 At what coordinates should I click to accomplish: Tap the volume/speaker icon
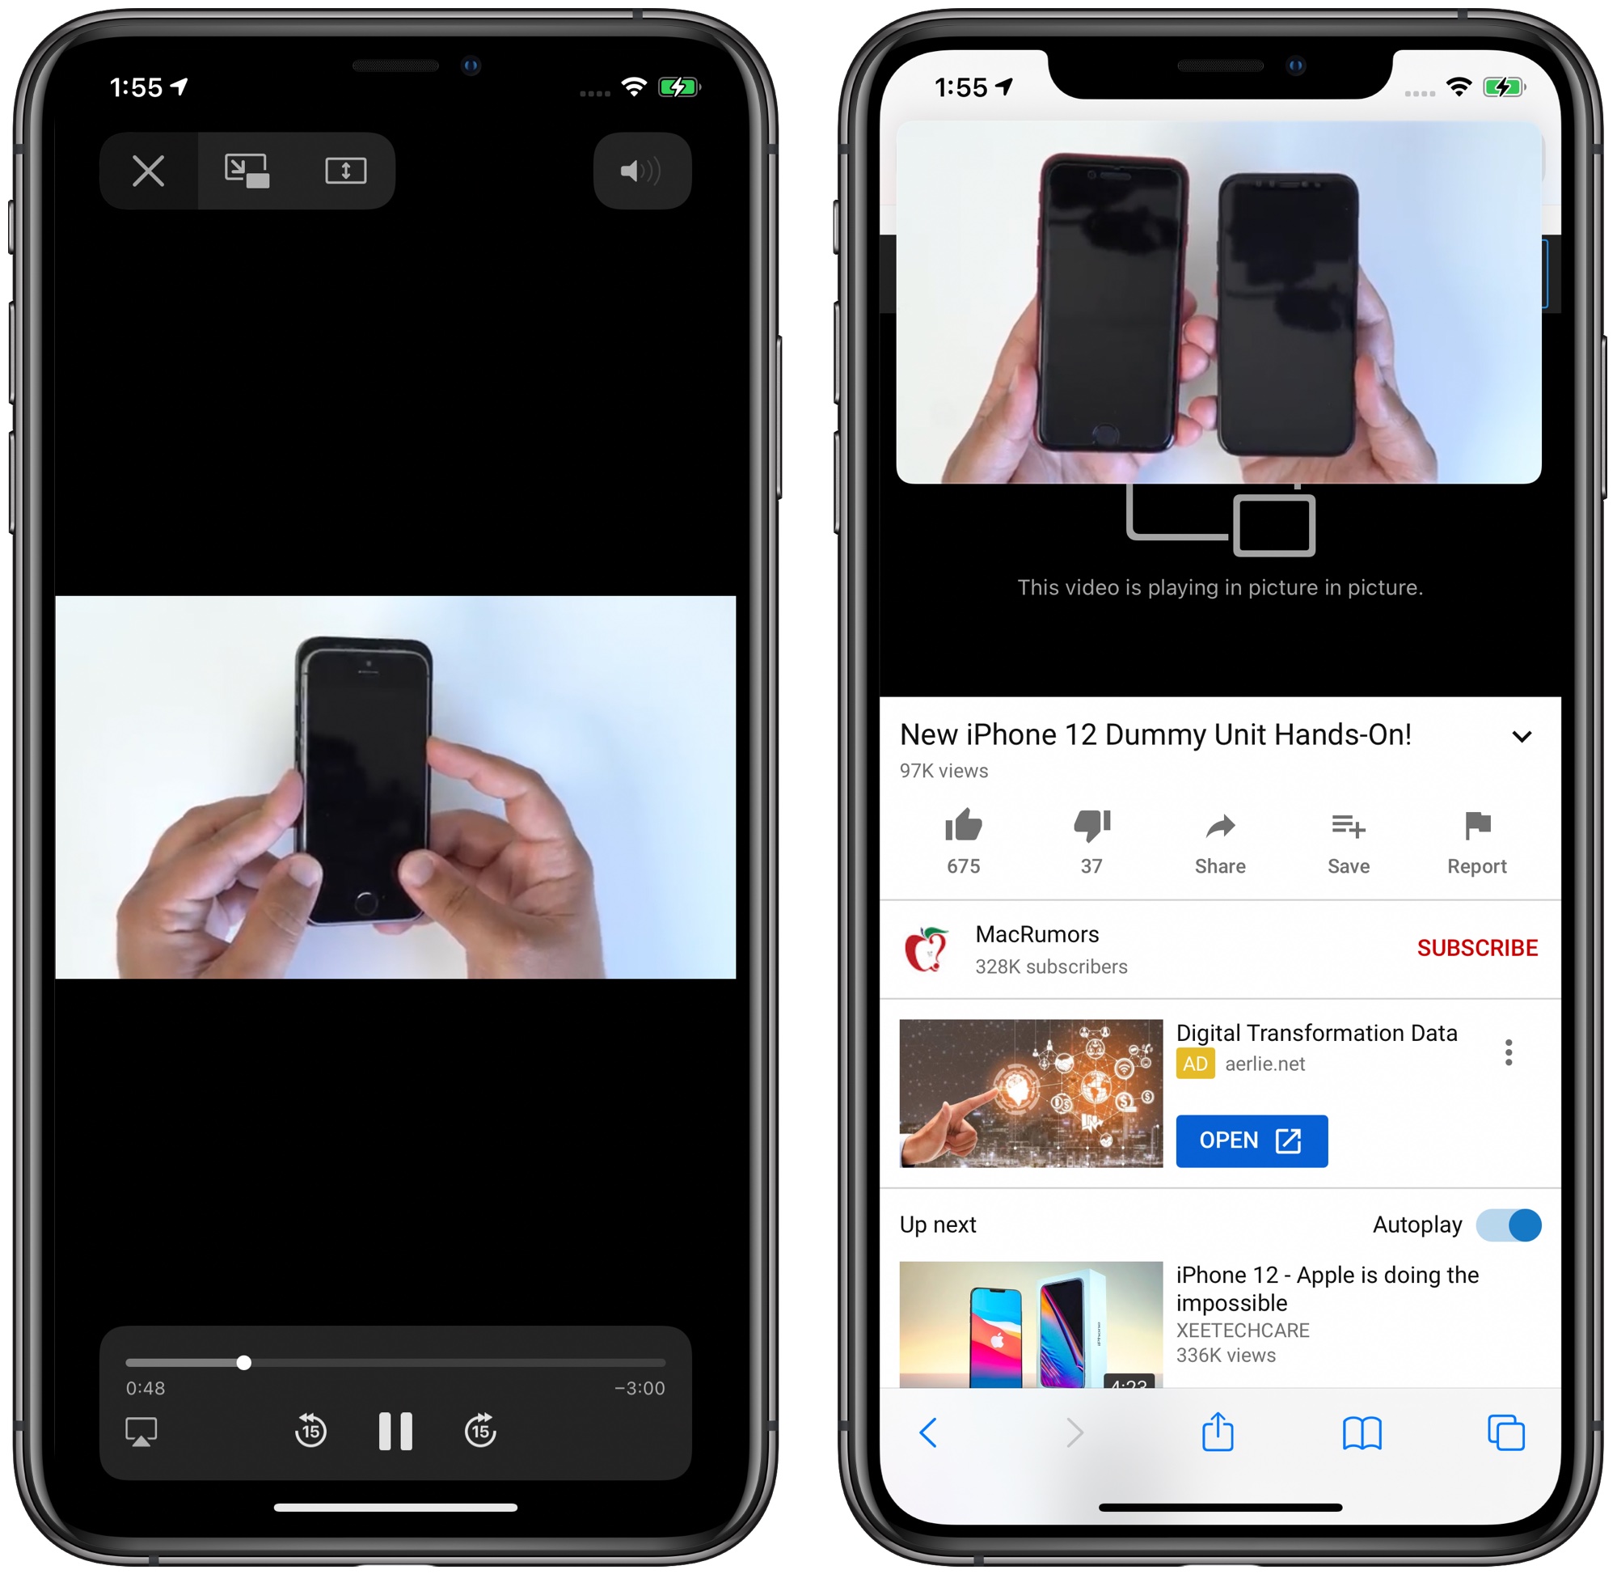tap(650, 171)
